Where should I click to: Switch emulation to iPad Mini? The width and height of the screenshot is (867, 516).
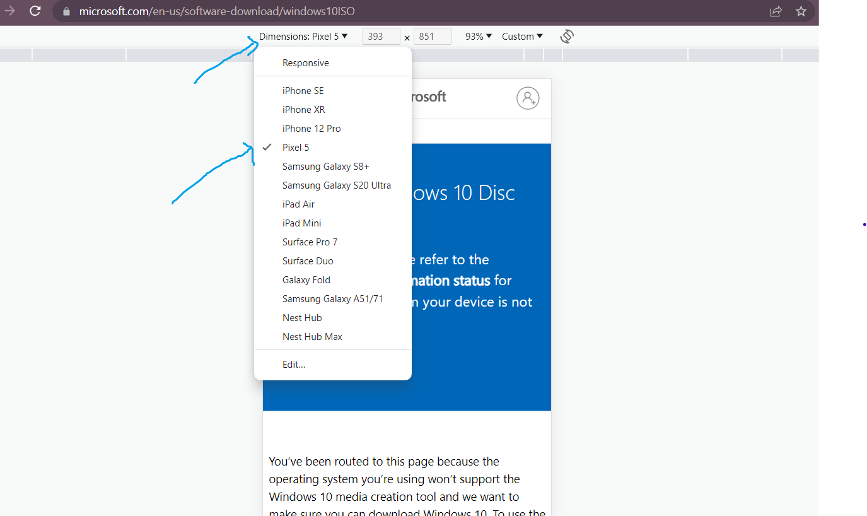(x=333, y=223)
